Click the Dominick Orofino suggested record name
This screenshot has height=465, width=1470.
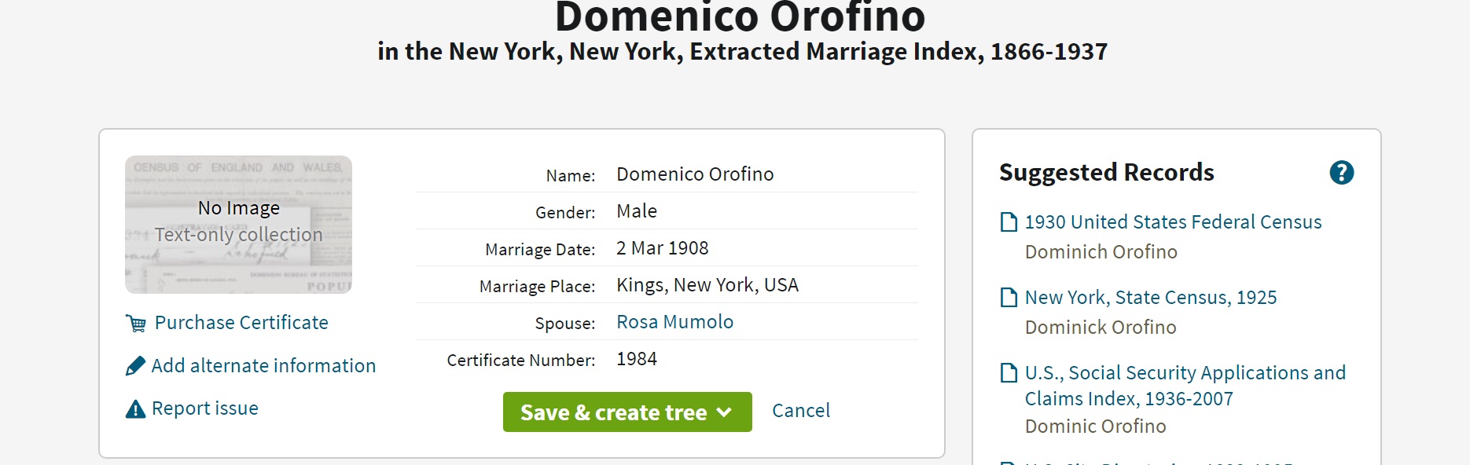click(1100, 328)
